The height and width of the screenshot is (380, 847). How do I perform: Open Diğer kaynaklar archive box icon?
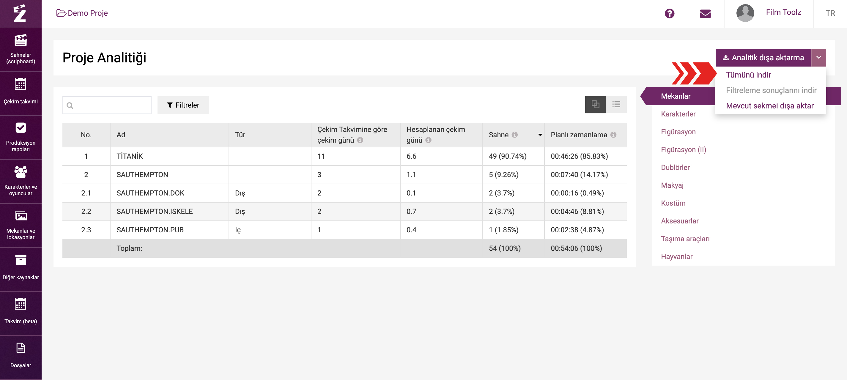pyautogui.click(x=21, y=260)
